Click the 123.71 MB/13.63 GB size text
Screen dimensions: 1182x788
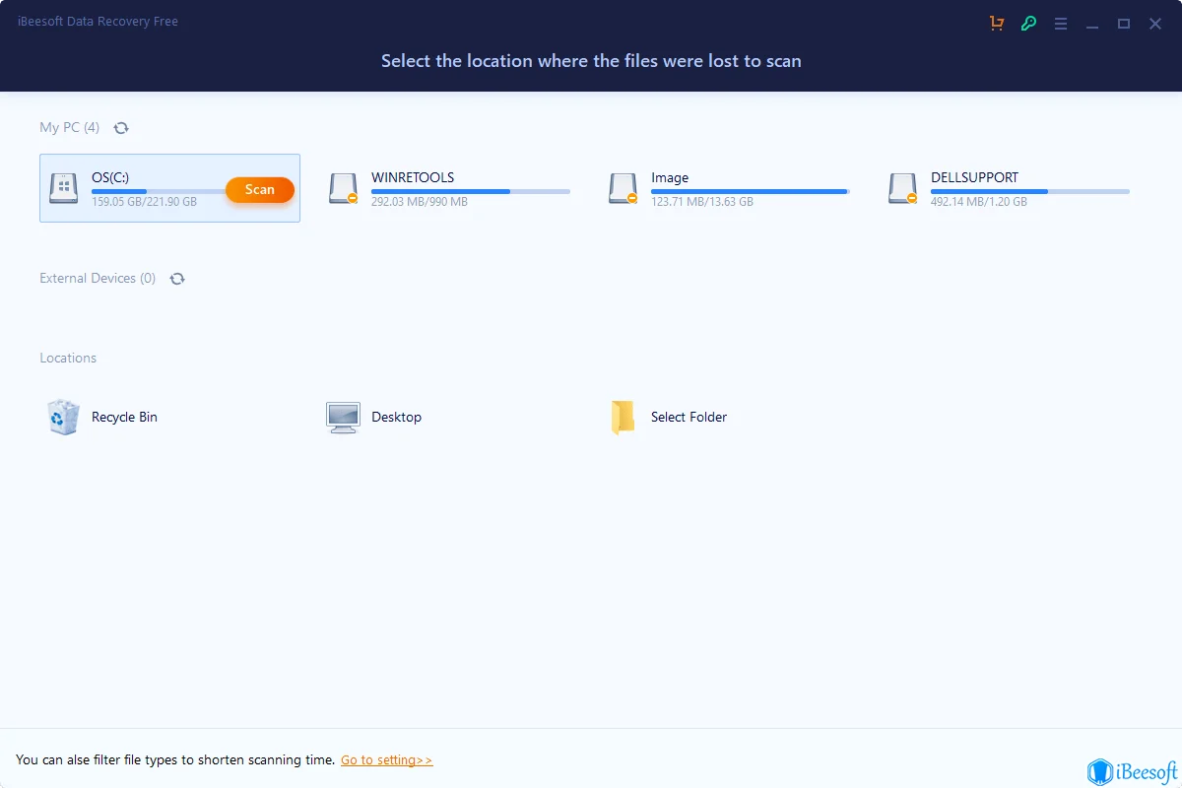point(702,202)
